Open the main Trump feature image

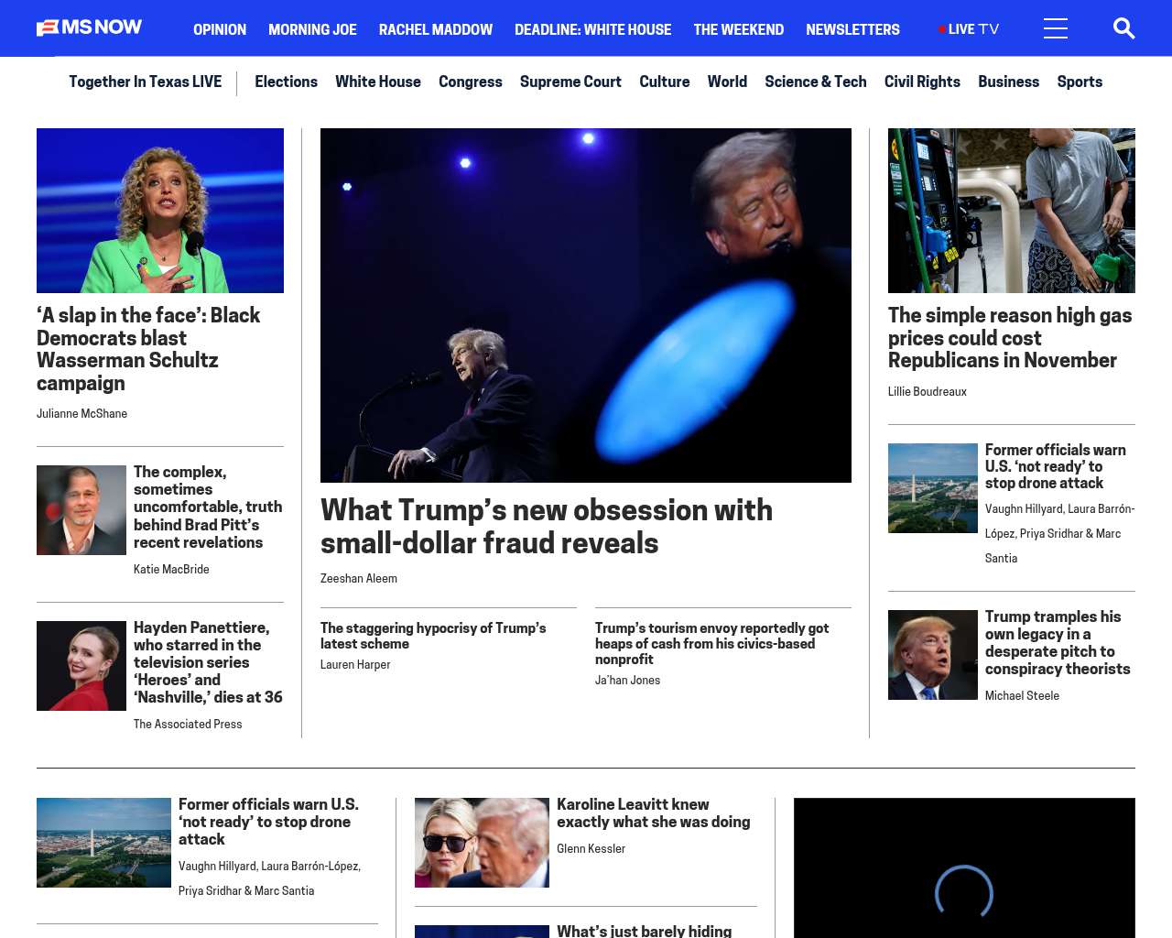tap(586, 305)
